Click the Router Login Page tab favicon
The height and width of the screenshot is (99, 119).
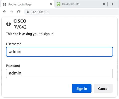click(5, 5)
